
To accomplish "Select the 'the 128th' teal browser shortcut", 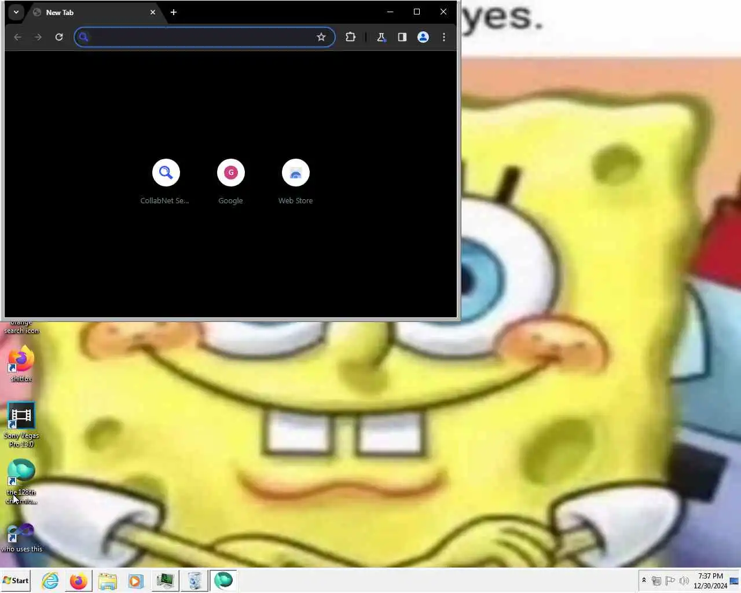I will 21,481.
